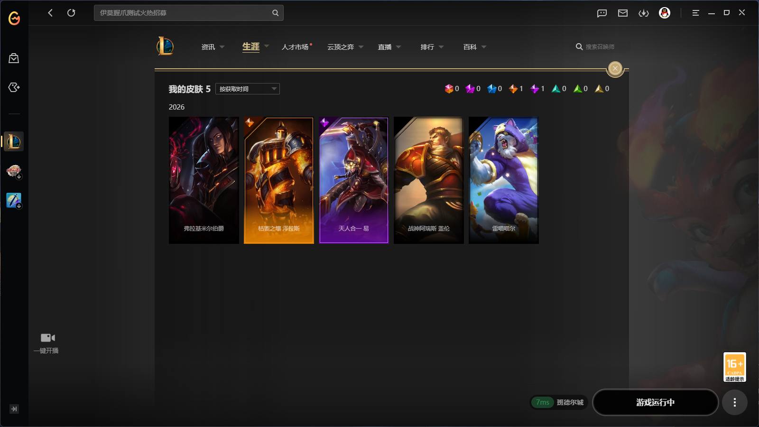The width and height of the screenshot is (759, 427).
Task: Open the chat messages icon
Action: [602, 13]
